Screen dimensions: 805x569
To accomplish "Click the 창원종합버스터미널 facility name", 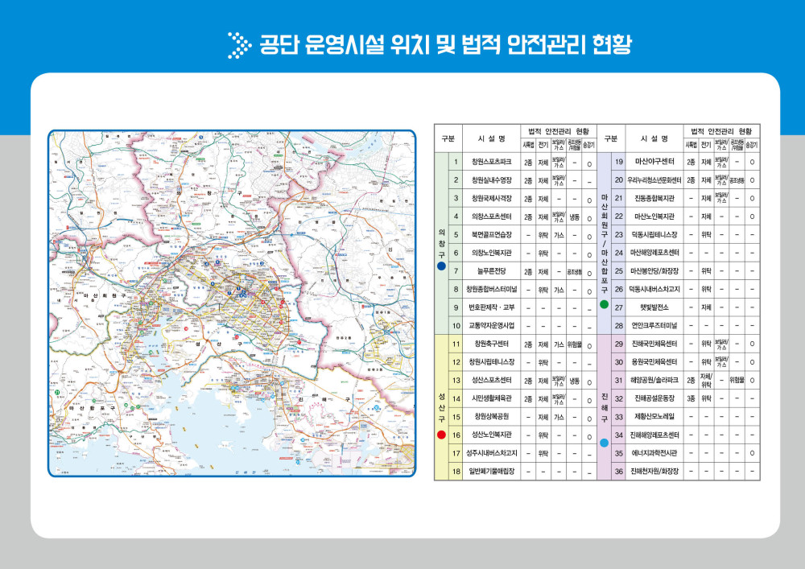I will pos(490,289).
